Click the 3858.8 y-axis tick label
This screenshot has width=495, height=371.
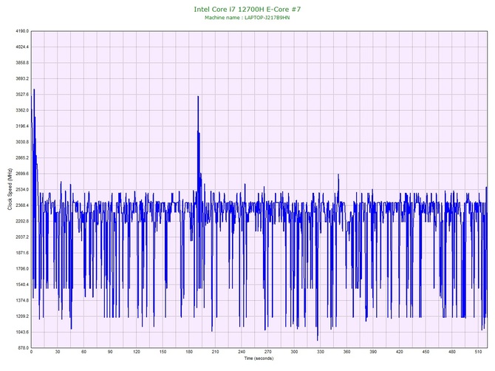coord(22,63)
